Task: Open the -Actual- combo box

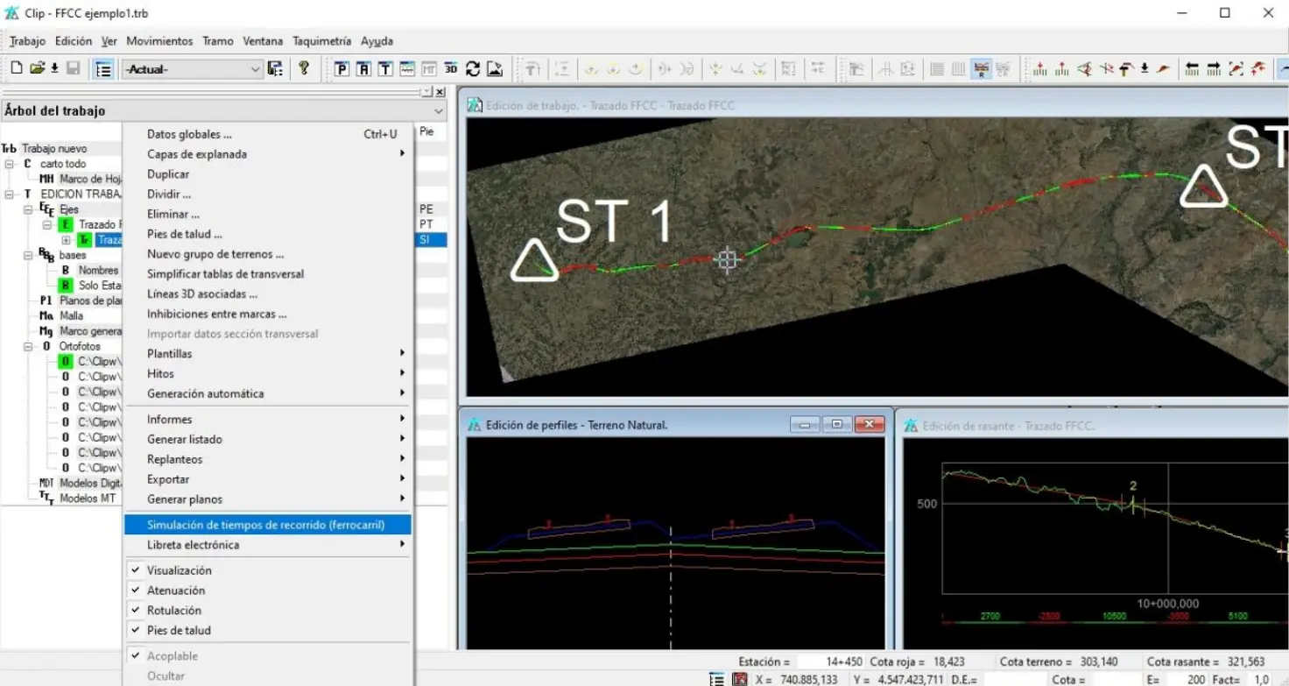Action: 193,69
